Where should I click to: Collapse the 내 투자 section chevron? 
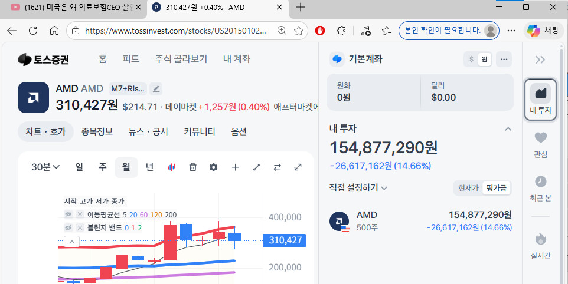508,129
